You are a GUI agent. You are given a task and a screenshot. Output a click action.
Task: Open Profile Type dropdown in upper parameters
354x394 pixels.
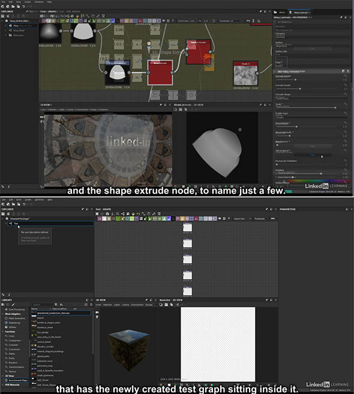tap(313, 117)
